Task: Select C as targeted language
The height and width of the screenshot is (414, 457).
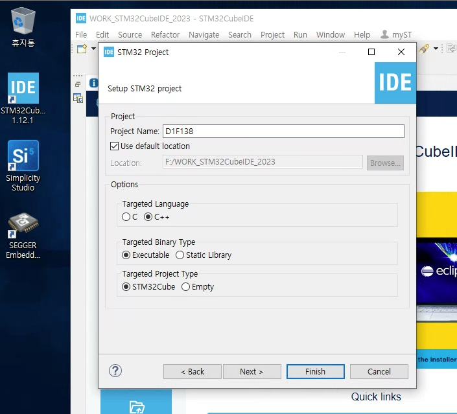Action: click(x=126, y=217)
